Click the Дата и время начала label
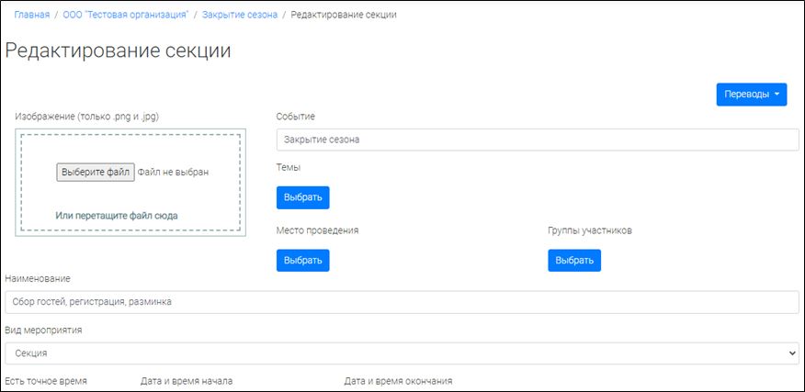 point(187,381)
